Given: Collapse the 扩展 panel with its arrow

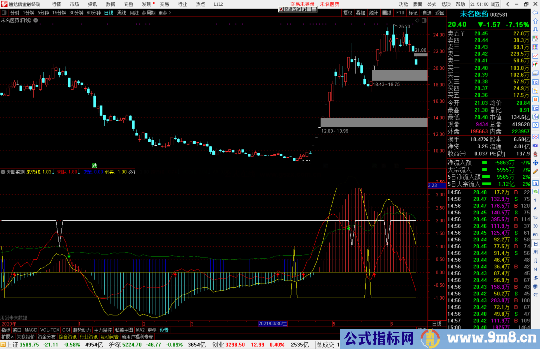Looking at the screenshot, I should pos(7,336).
